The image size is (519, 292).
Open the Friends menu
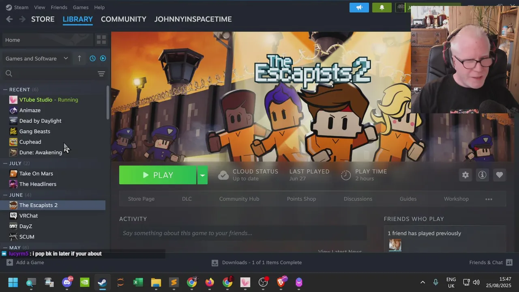59,7
